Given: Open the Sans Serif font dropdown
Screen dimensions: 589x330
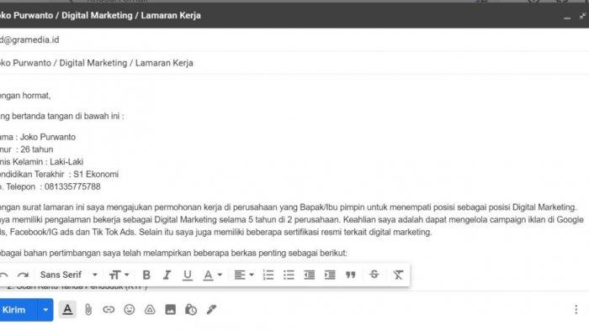Looking at the screenshot, I should coord(69,275).
